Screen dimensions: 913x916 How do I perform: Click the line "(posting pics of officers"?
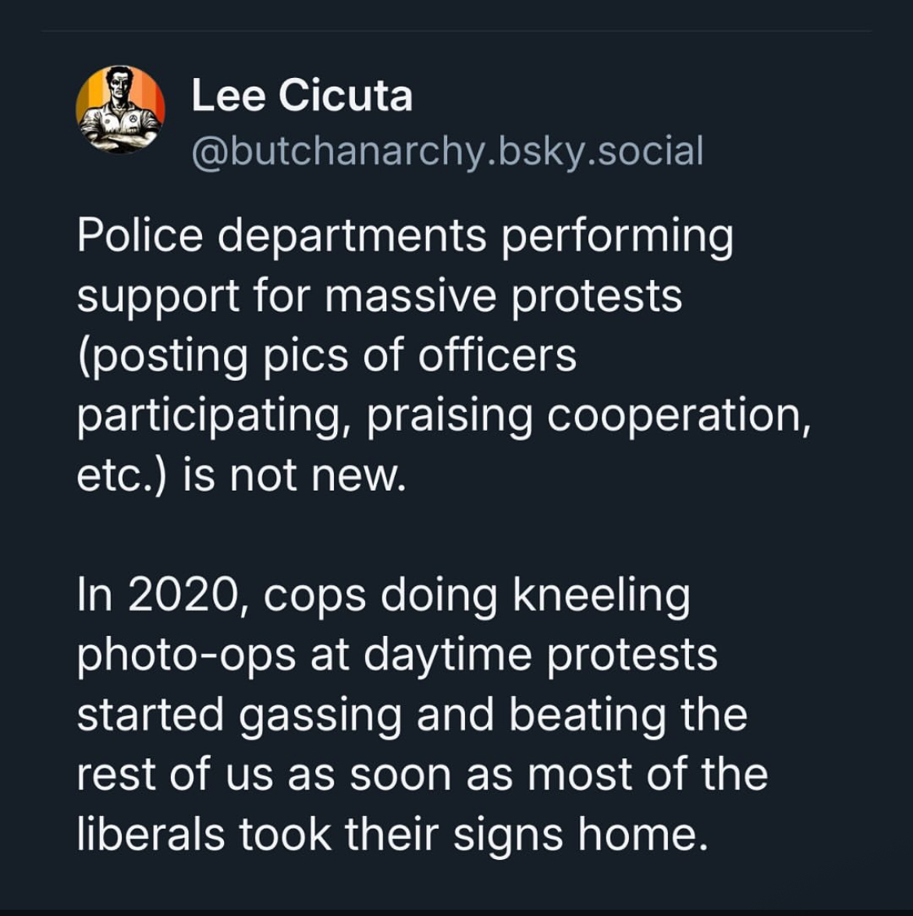[327, 356]
